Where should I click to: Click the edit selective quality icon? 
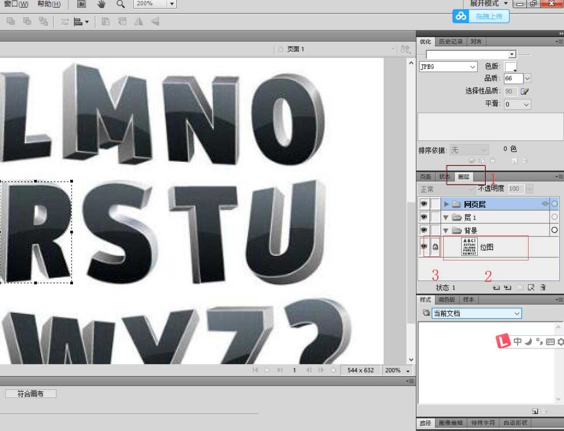tap(525, 91)
